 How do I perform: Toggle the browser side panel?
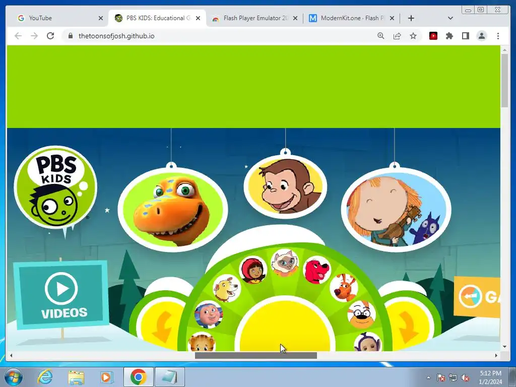click(465, 36)
